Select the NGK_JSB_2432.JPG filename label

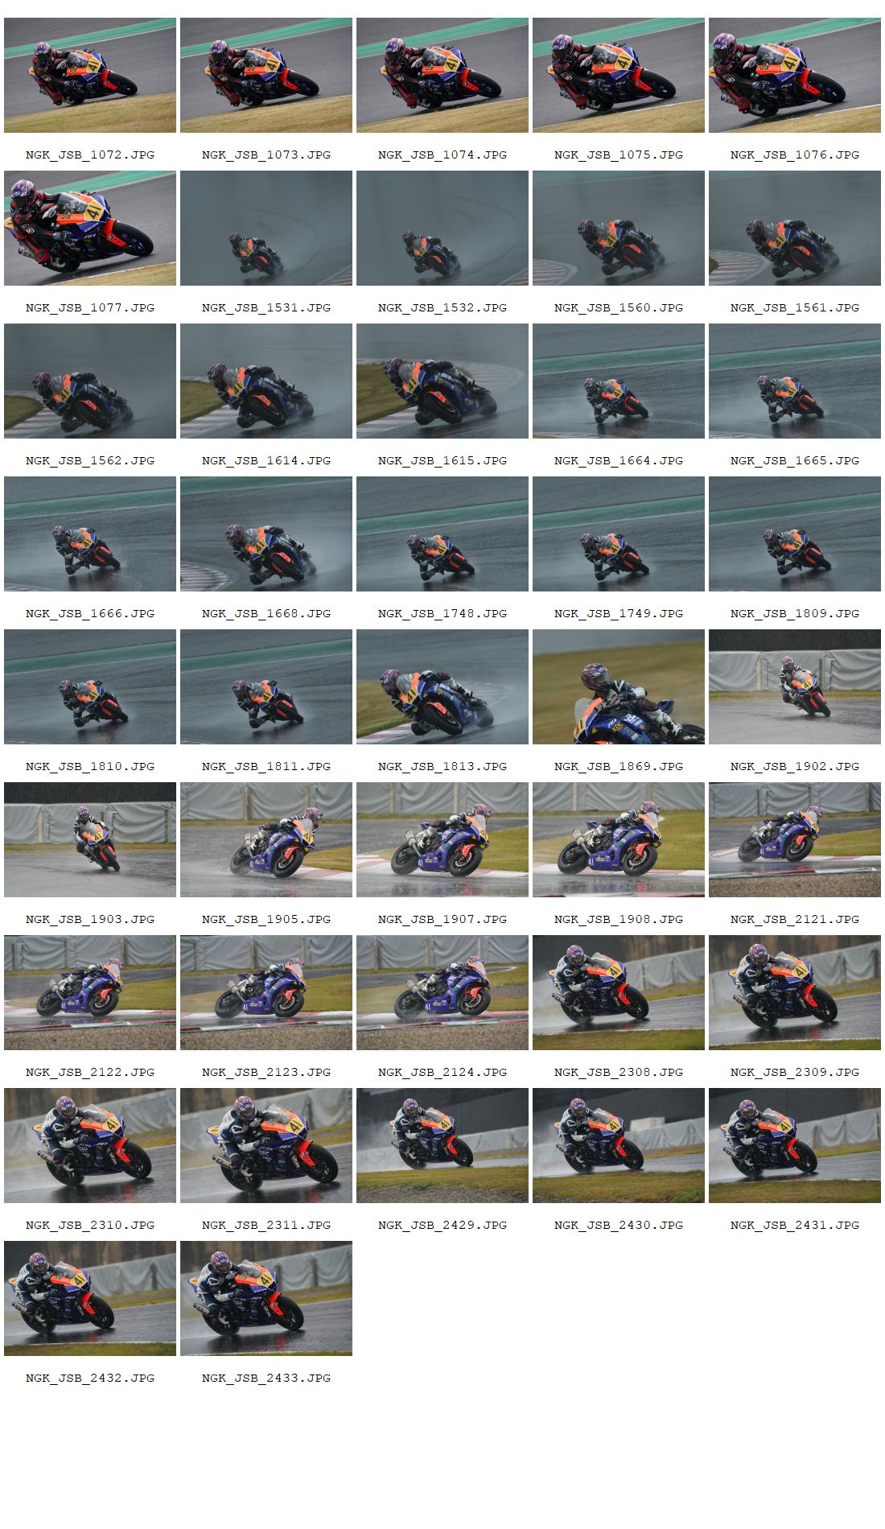[90, 1378]
